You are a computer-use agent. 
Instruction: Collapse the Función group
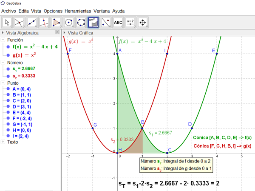3,40
